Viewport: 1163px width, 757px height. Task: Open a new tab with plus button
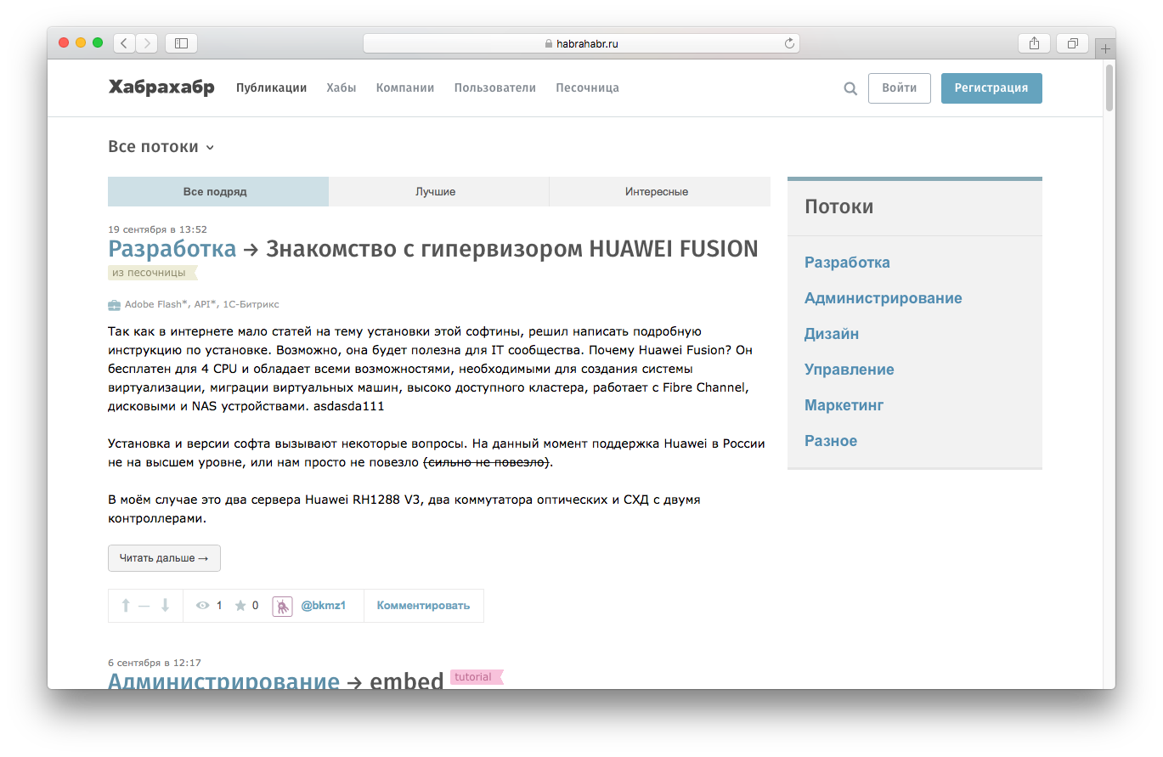[1105, 49]
